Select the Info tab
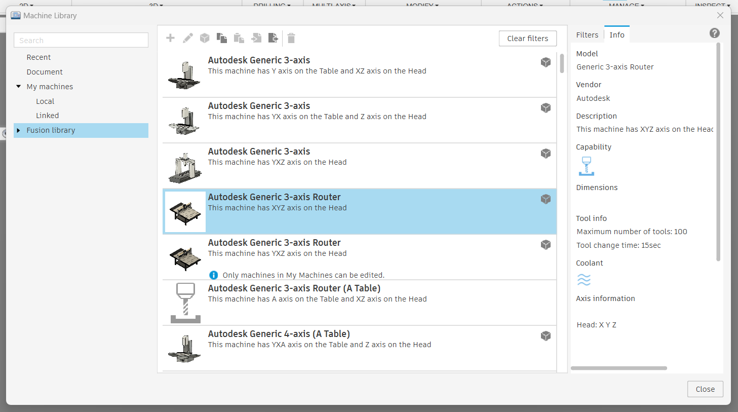The image size is (738, 412). tap(617, 35)
